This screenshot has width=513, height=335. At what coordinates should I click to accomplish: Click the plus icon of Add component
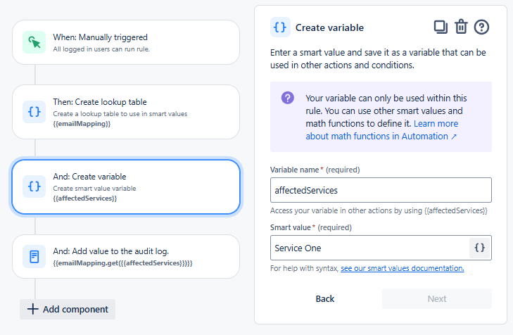pos(32,309)
